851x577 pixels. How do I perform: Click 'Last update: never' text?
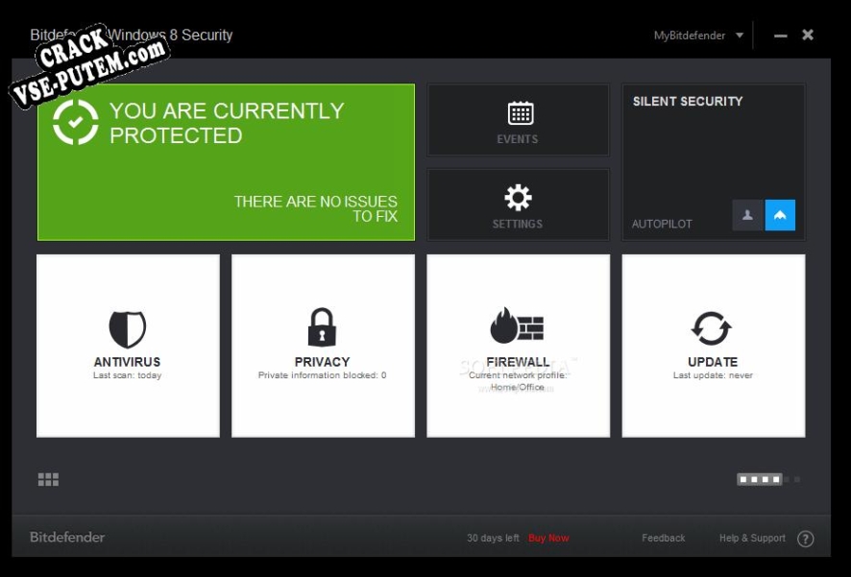(x=713, y=375)
